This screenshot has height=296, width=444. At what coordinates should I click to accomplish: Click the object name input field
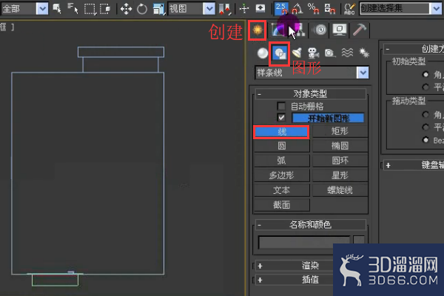[x=304, y=243]
